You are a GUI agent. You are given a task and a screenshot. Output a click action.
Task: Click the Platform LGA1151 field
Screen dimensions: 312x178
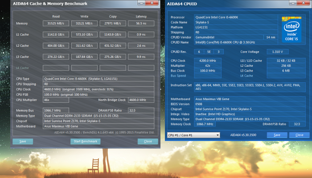tap(236, 27)
